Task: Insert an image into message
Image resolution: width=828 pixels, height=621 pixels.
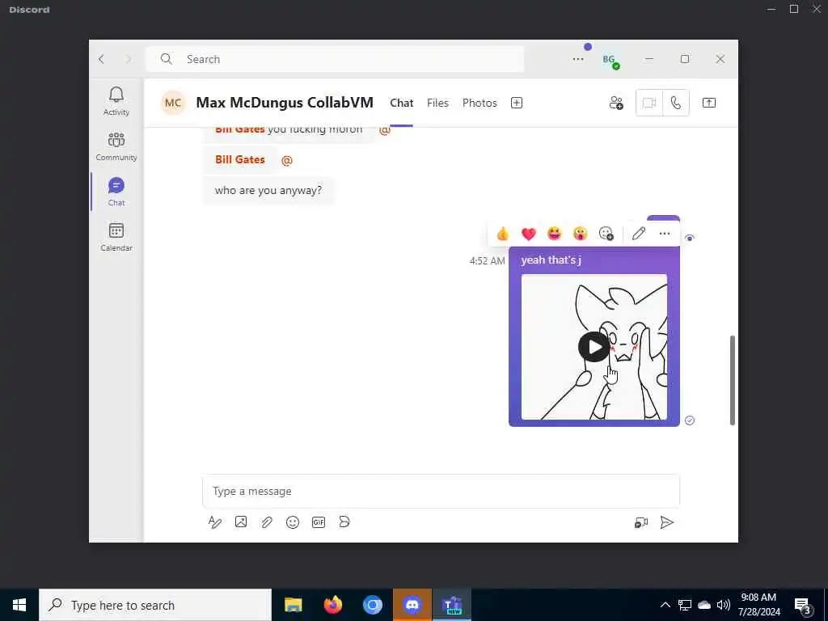Action: 241,522
